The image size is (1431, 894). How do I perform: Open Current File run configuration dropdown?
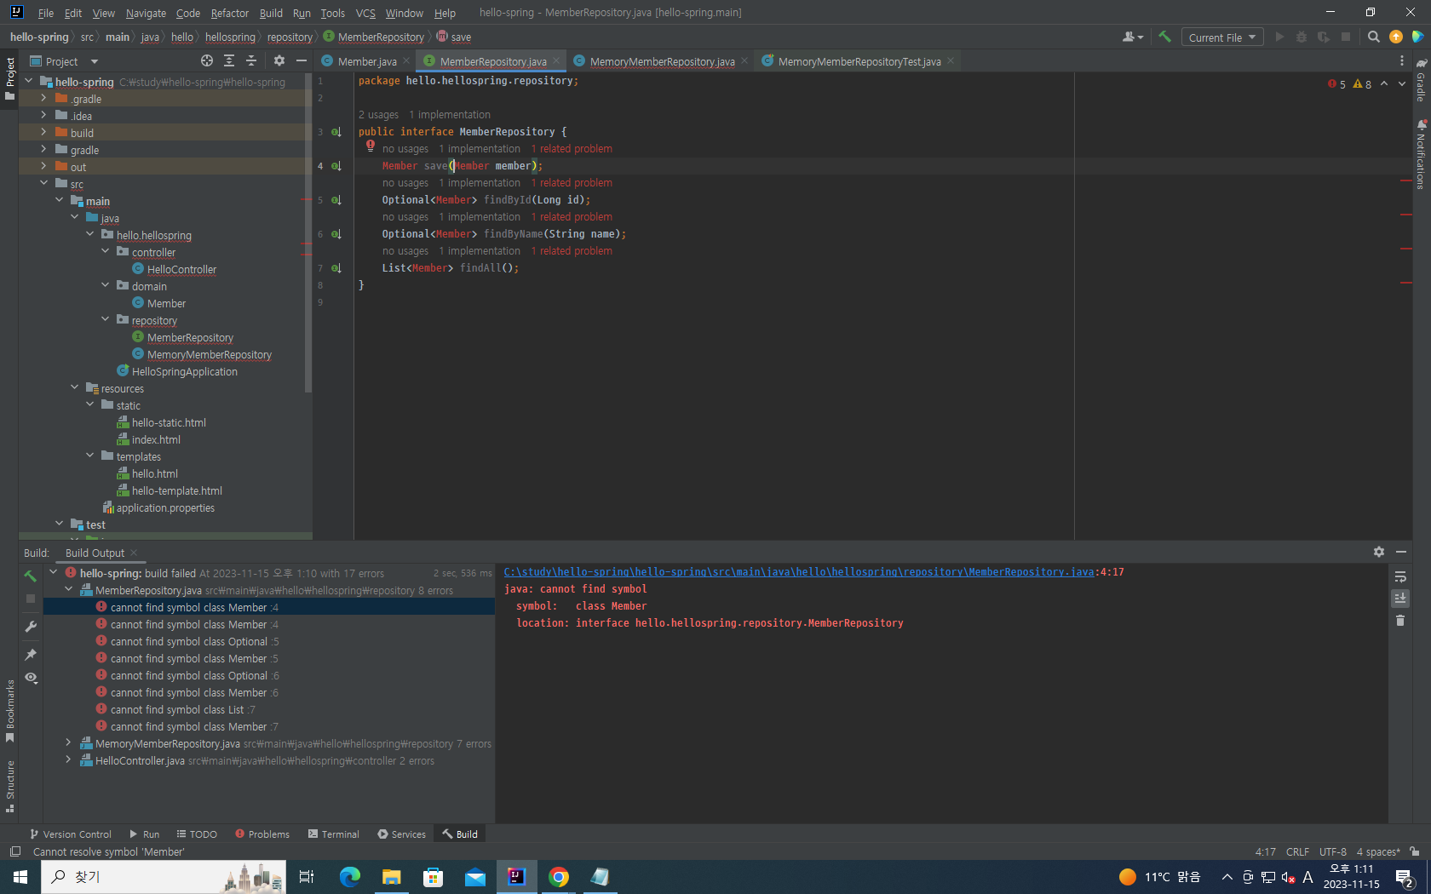tap(1221, 37)
